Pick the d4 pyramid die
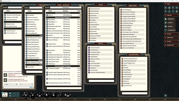179x101 pixels. click(60, 95)
